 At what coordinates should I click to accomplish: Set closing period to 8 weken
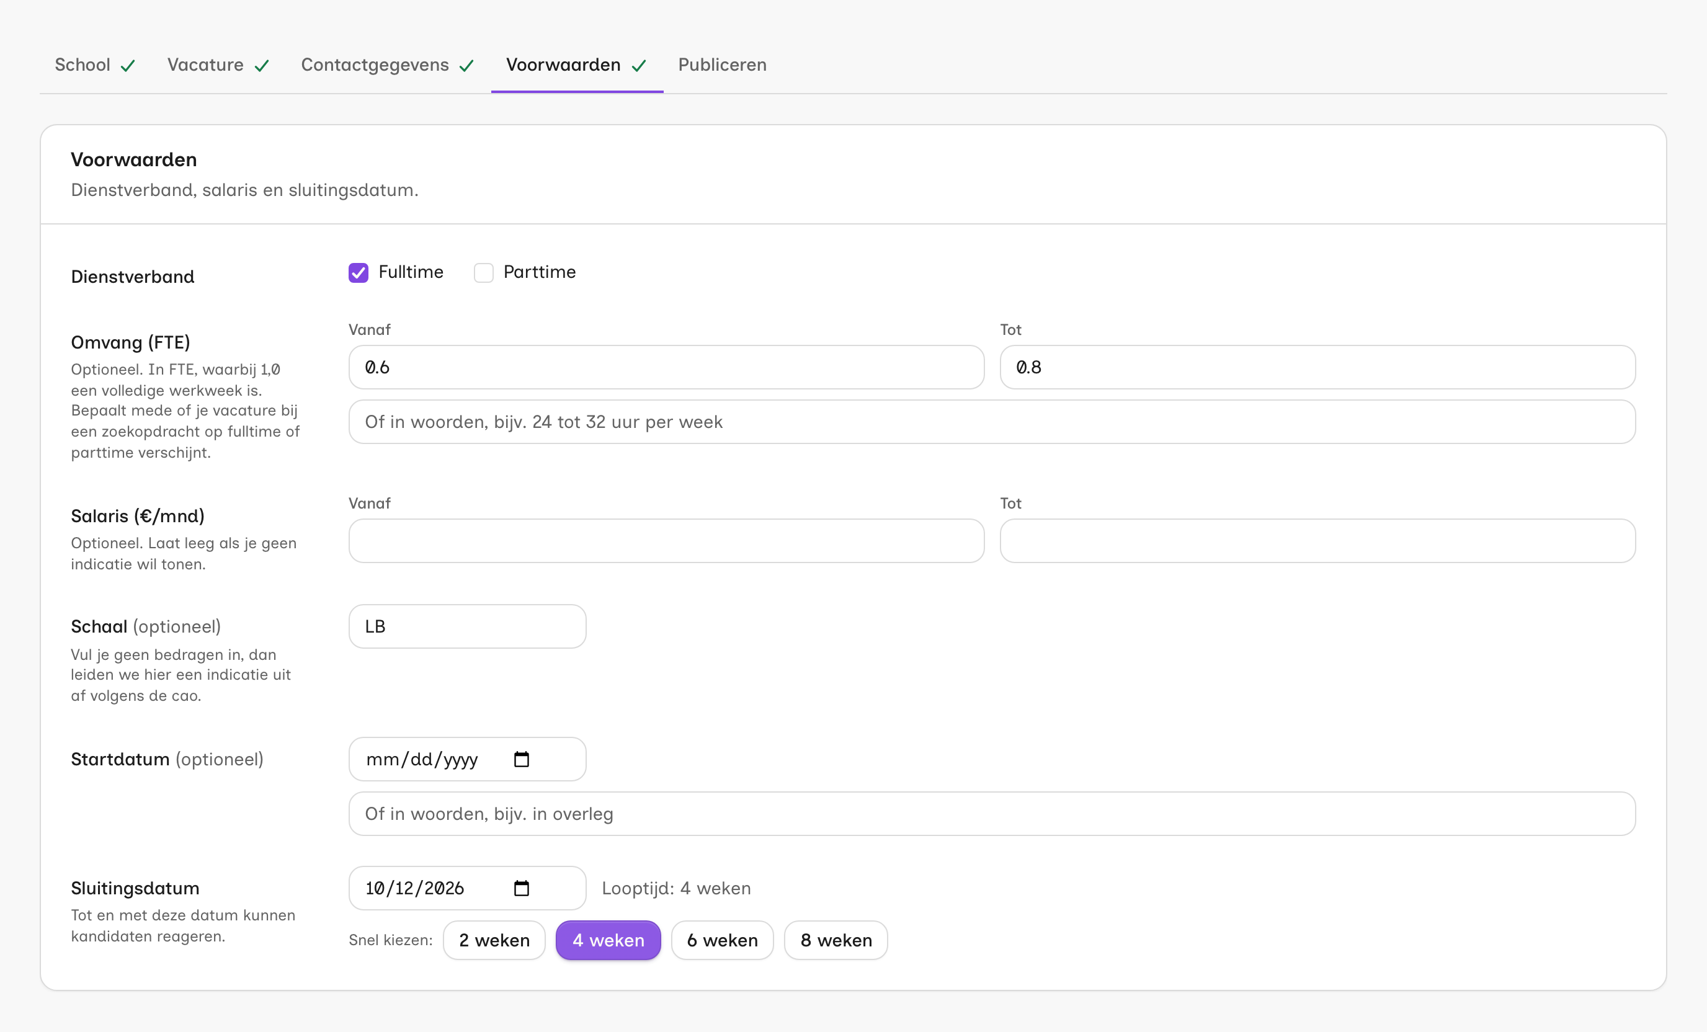(836, 940)
